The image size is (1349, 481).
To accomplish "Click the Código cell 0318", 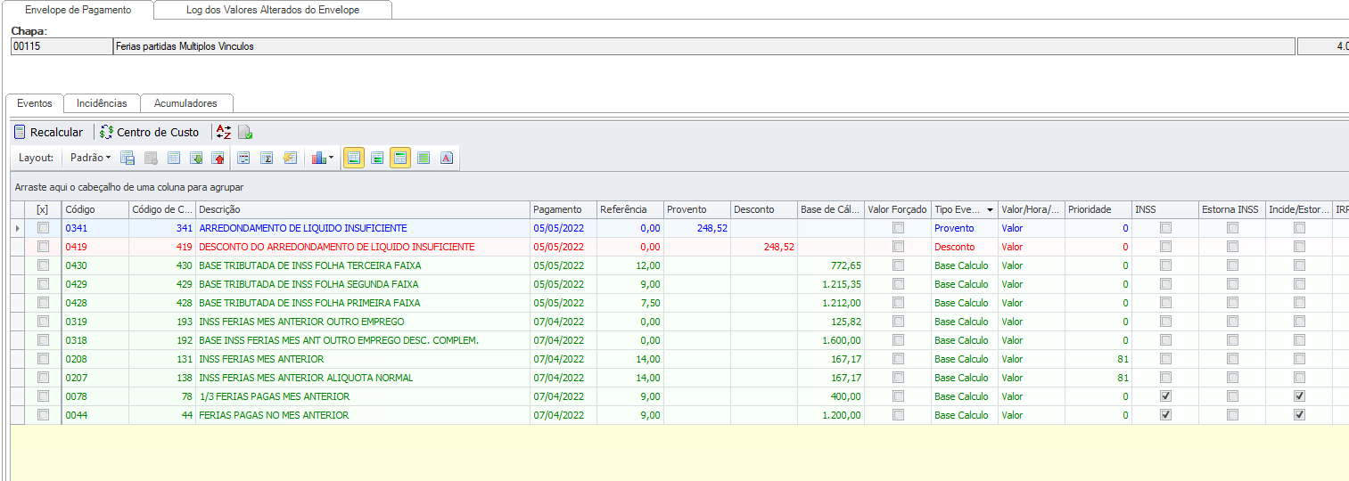I will click(x=95, y=340).
